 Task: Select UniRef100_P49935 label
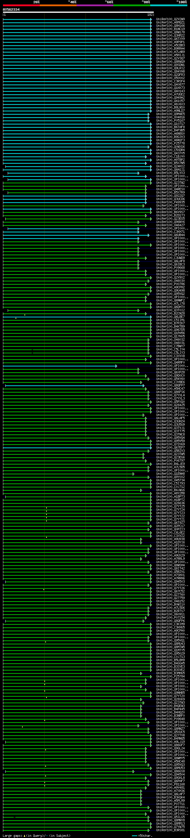(x=170, y=202)
